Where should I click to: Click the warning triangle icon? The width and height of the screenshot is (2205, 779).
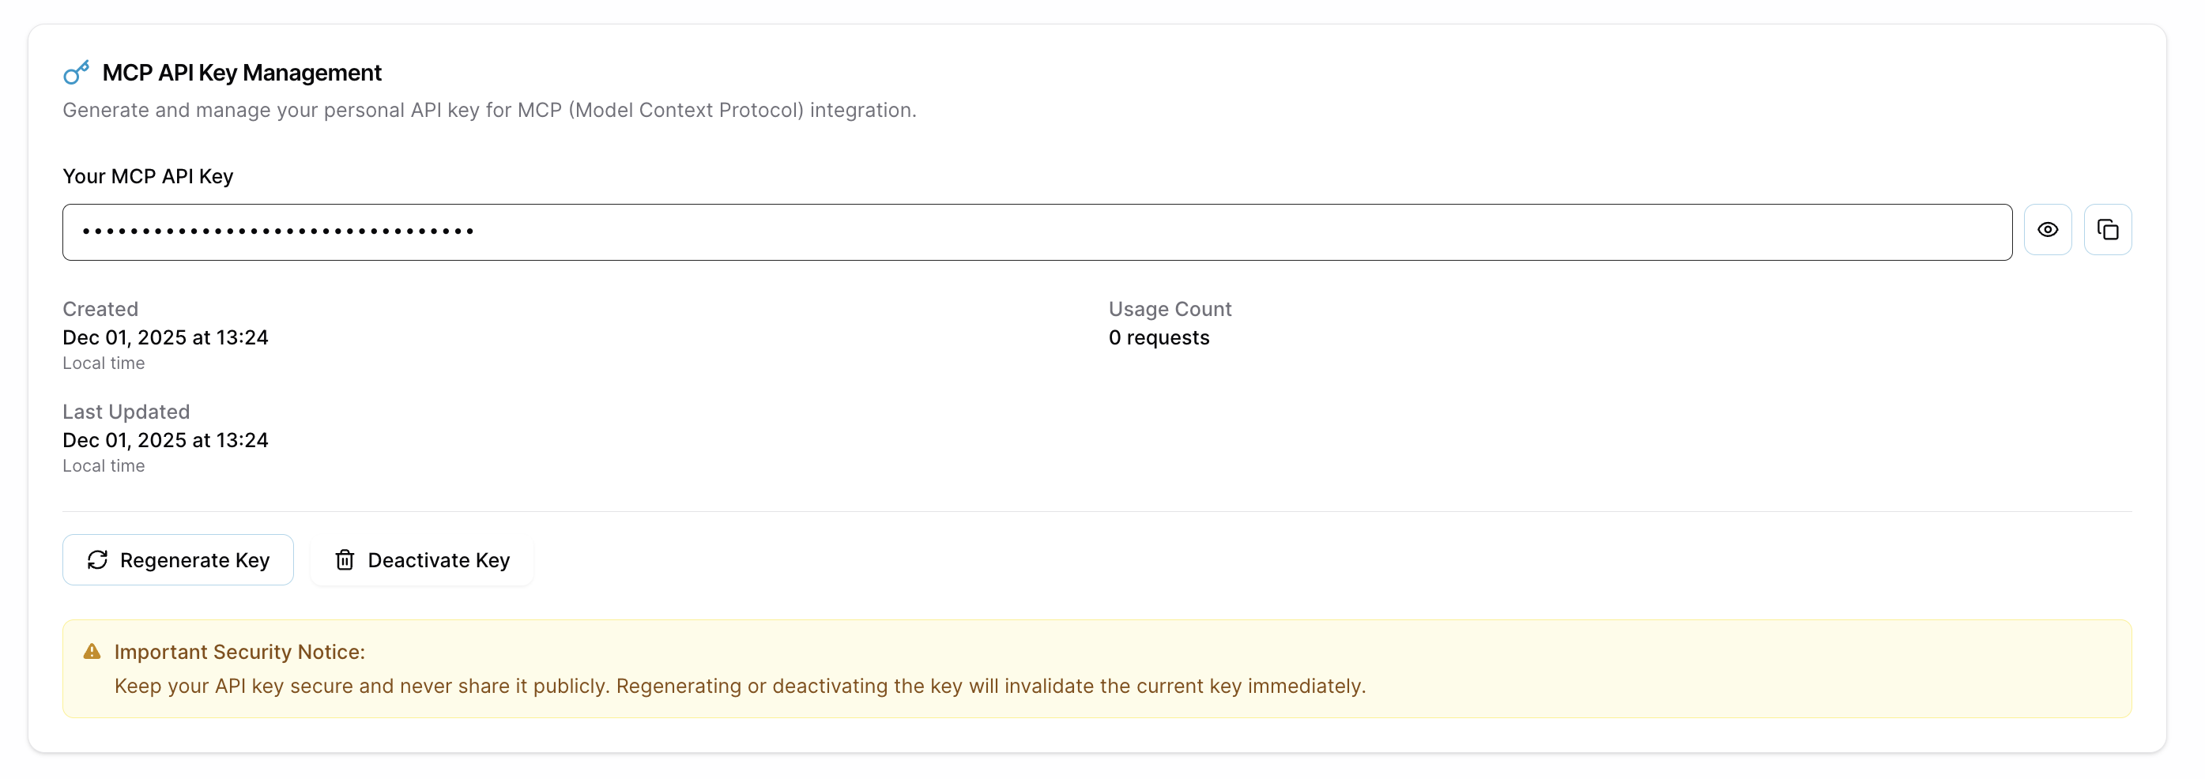[x=92, y=652]
